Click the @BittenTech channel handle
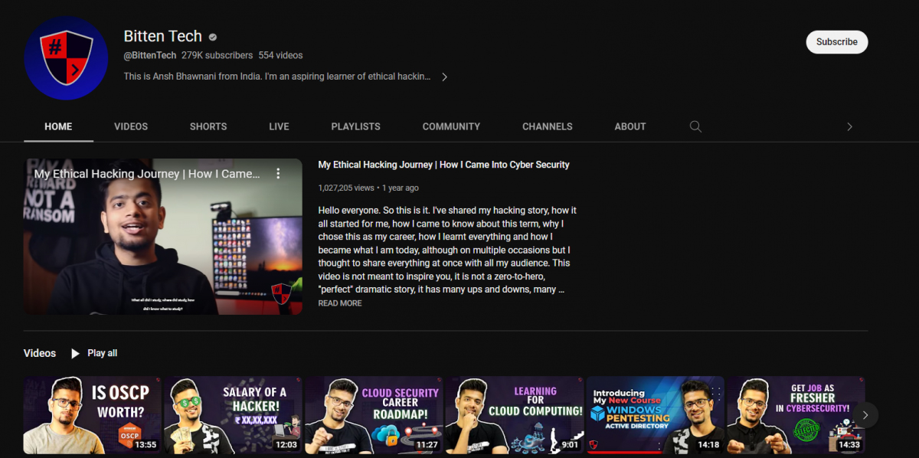Image resolution: width=919 pixels, height=458 pixels. point(150,55)
